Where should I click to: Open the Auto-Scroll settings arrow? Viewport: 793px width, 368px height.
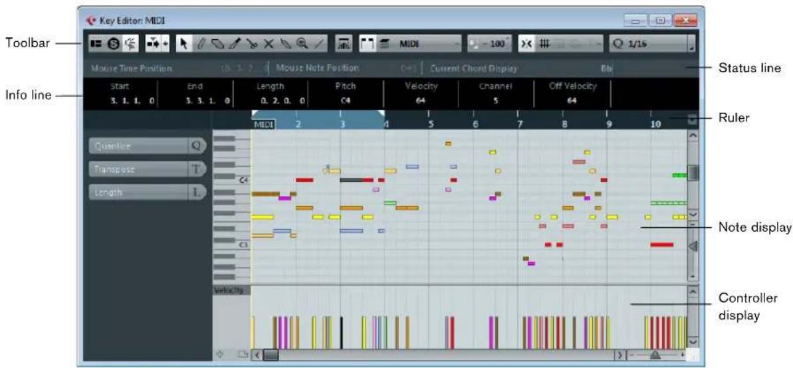coord(166,44)
